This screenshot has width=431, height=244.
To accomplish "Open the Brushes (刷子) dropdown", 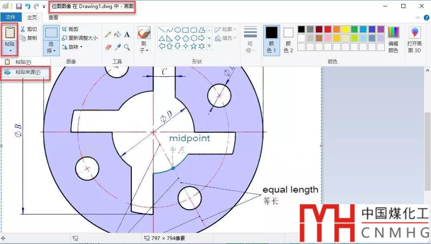I will (144, 47).
